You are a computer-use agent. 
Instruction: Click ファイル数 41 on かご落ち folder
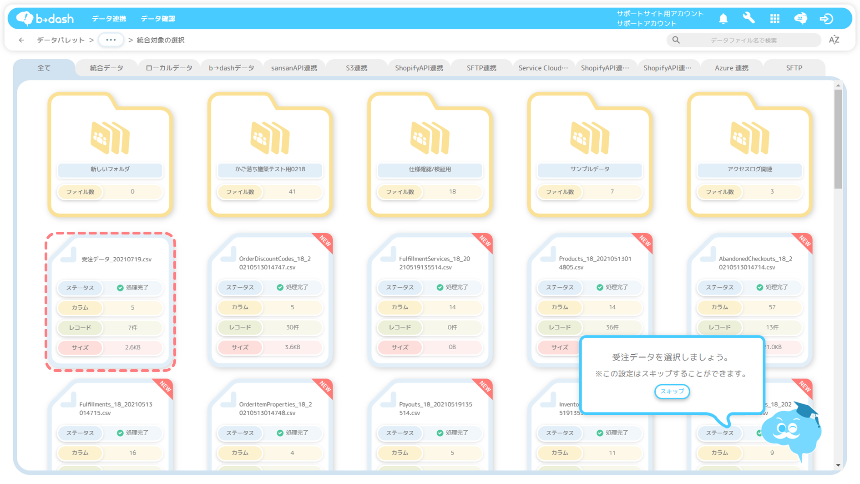(270, 192)
